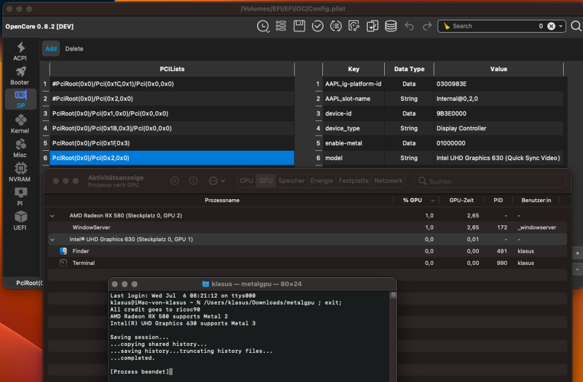Click the Terminal window scrollbar indicator
Image resolution: width=583 pixels, height=382 pixels.
point(394,295)
